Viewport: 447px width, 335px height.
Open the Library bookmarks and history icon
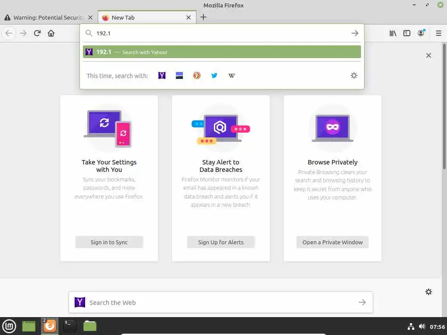393,33
